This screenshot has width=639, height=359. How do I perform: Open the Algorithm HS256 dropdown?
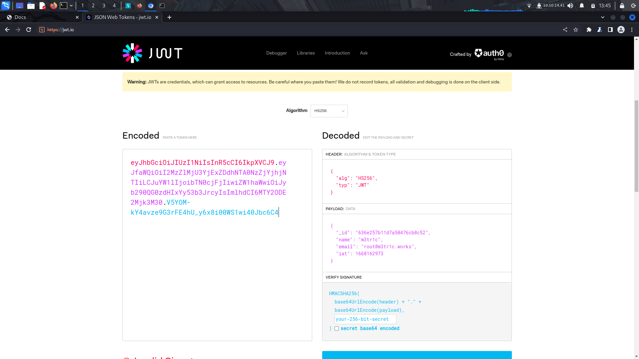point(329,111)
